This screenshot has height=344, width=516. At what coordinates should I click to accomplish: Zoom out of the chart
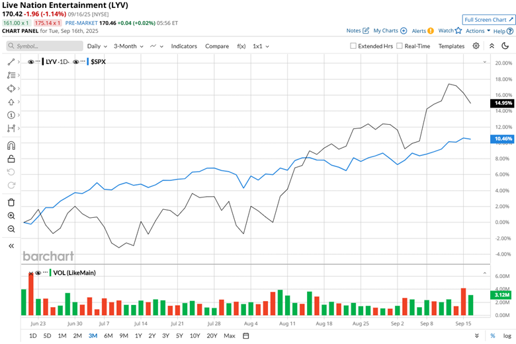tap(11, 229)
